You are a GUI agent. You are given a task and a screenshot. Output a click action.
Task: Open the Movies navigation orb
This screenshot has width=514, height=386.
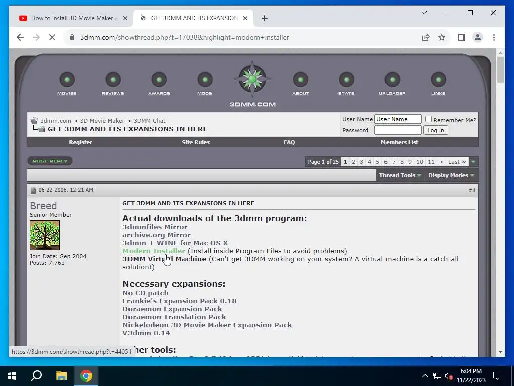click(67, 80)
